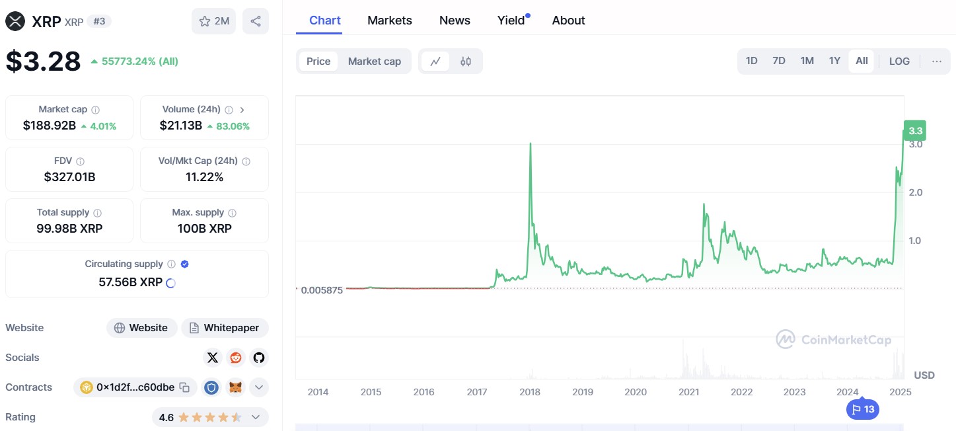The height and width of the screenshot is (431, 956).
Task: Open the News tab
Action: click(x=454, y=20)
